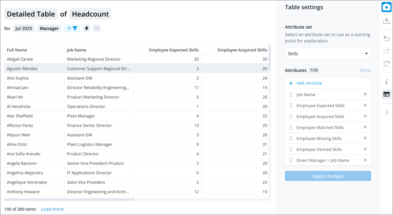The width and height of the screenshot is (393, 215).
Task: Remove the Job Name attribute
Action: tap(365, 94)
